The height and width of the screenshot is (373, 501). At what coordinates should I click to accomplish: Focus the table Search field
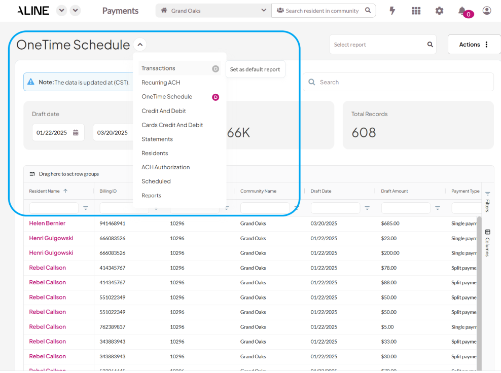(398, 82)
